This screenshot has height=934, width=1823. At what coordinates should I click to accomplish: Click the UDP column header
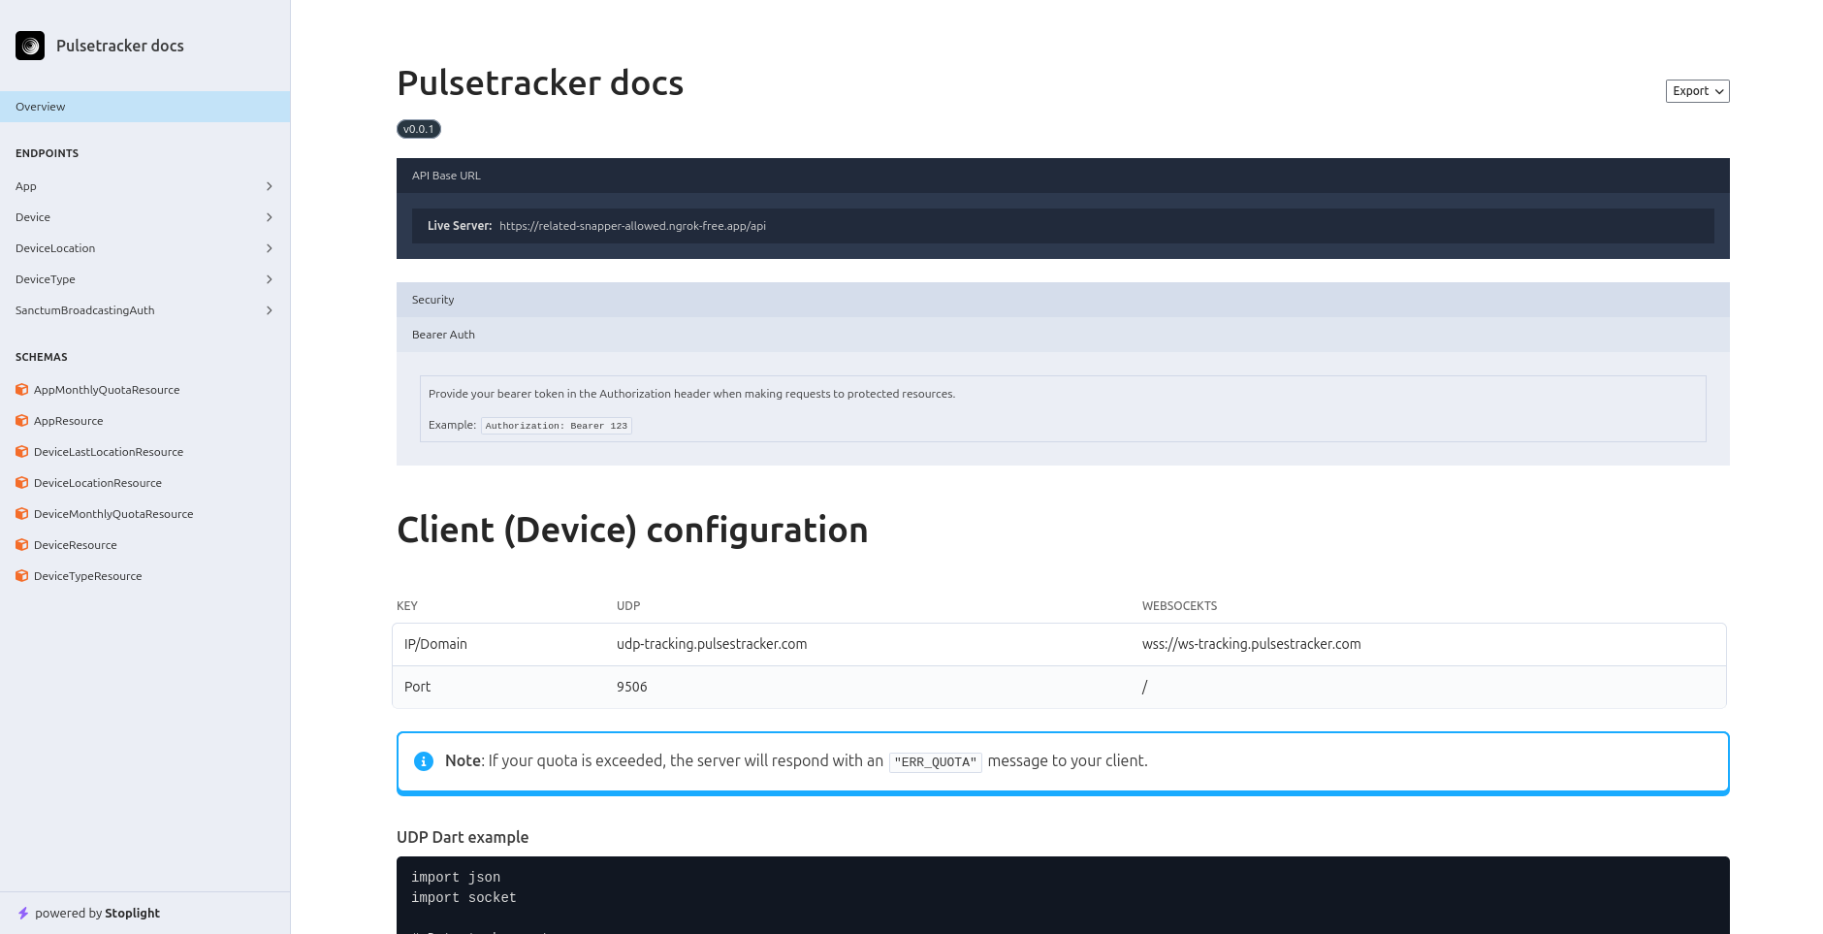[x=628, y=606]
